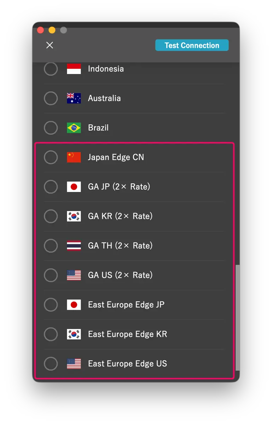Select the Indonesia radio button
272x425 pixels.
pyautogui.click(x=51, y=69)
